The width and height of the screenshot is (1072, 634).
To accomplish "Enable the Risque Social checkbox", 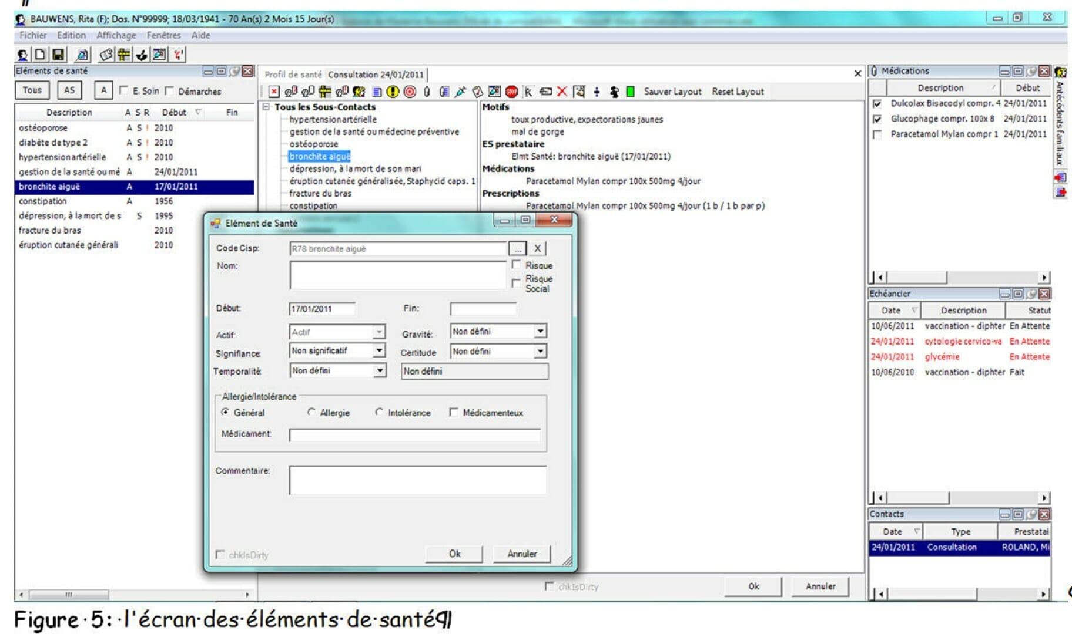I will click(x=516, y=283).
